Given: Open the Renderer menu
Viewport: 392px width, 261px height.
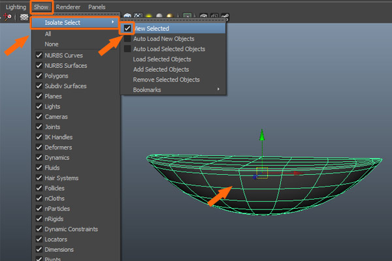Looking at the screenshot, I should point(69,7).
